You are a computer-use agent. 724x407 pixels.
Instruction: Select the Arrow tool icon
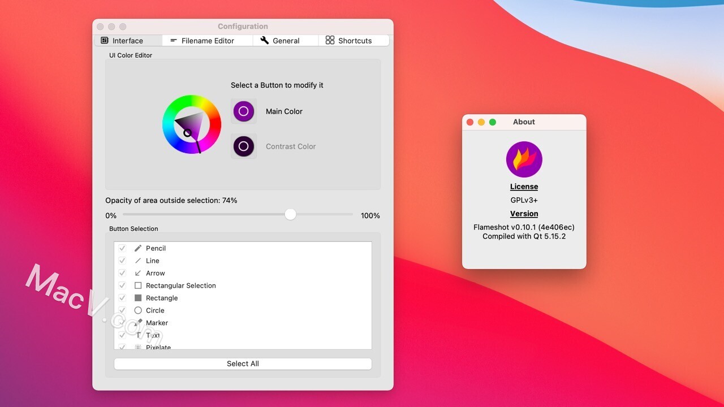138,273
